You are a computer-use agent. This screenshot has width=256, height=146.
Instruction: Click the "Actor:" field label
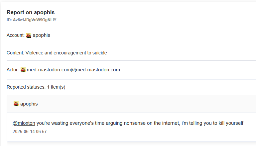pyautogui.click(x=13, y=70)
